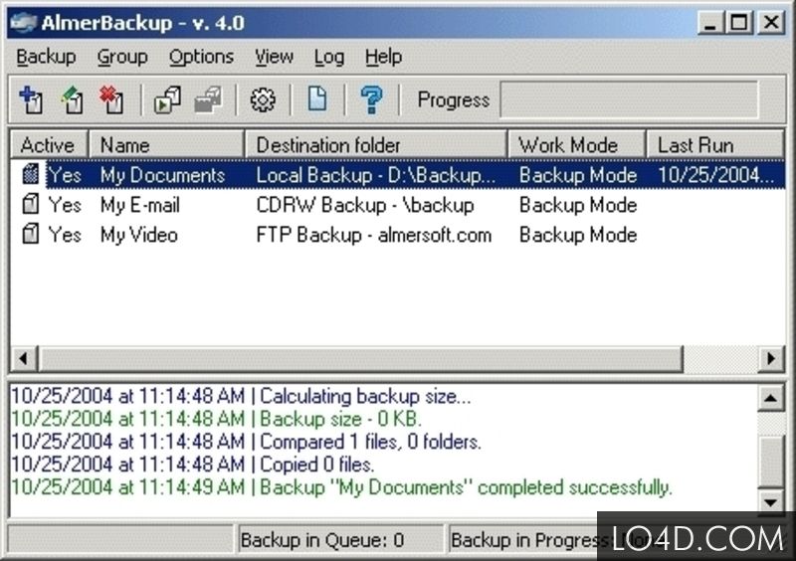Screen dimensions: 796x561
Task: Open the Group menu
Action: click(122, 57)
